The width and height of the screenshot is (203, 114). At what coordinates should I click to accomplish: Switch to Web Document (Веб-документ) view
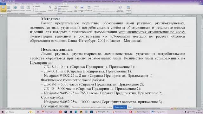pyautogui.click(x=15, y=9)
